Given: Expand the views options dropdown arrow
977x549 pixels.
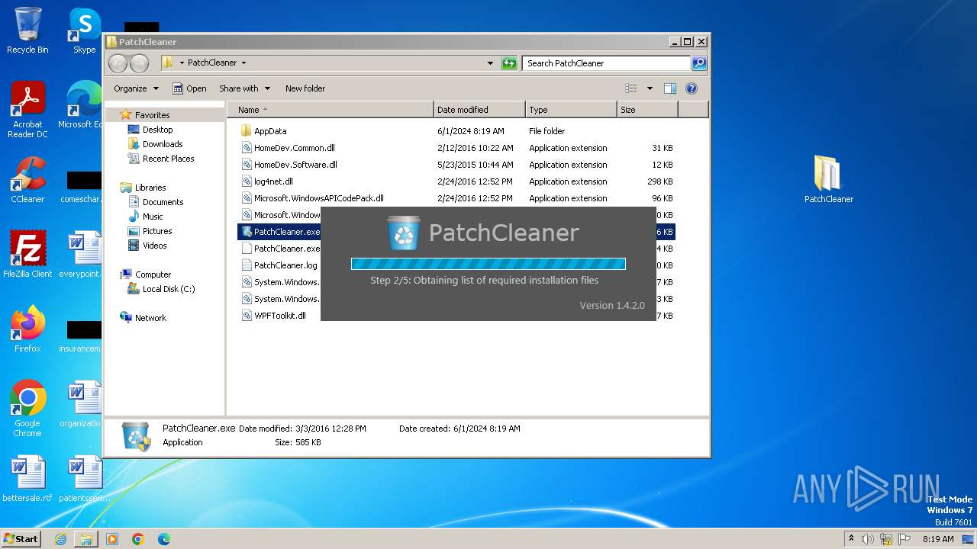Looking at the screenshot, I should tap(650, 88).
